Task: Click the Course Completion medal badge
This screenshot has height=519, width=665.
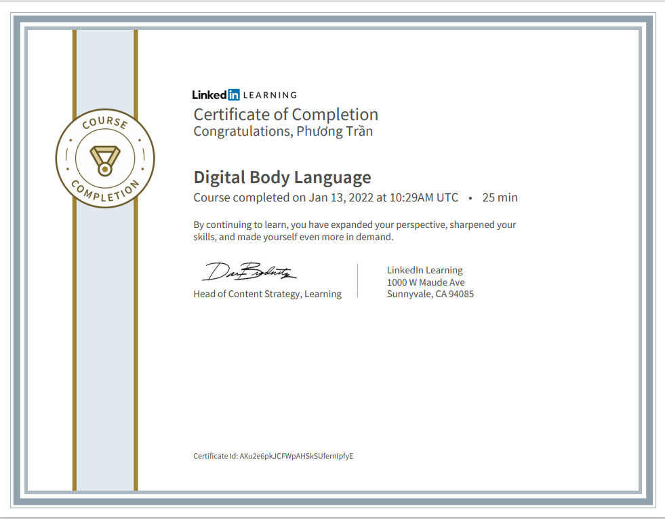Action: point(105,158)
